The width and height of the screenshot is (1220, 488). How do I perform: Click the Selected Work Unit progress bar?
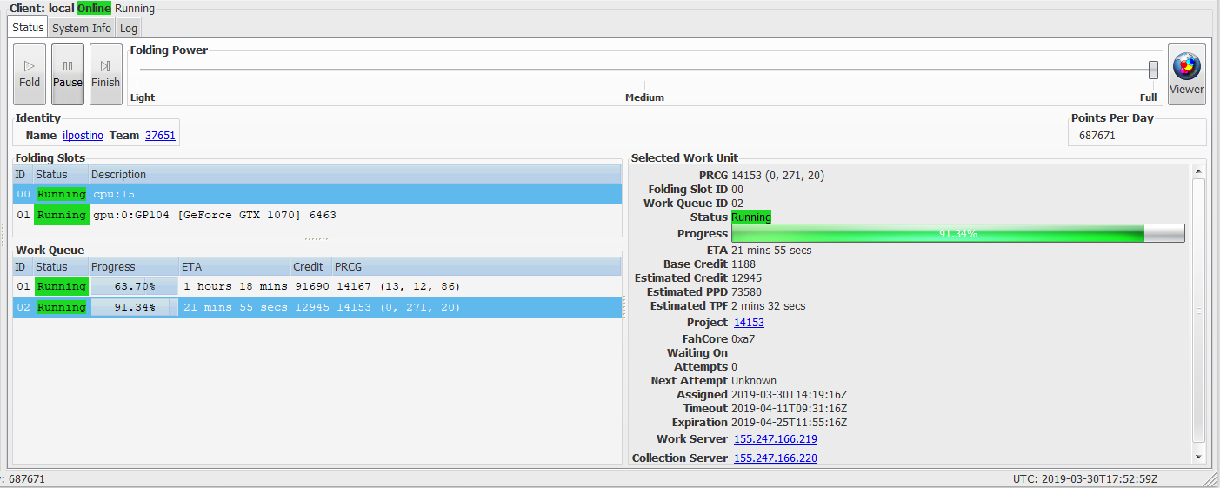tap(958, 233)
